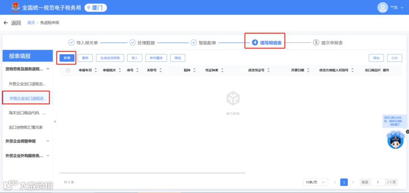Open 外贸企业出口退税出... sidebar item
Screen dimensions: 409x193
point(27,84)
